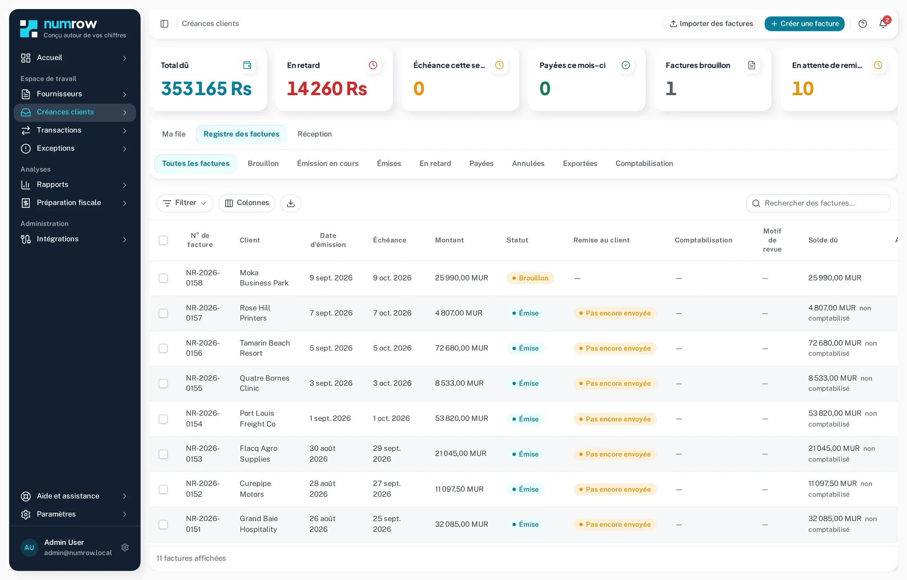Click the Rechercher des factures search field
Viewport: 907px width, 580px height.
tap(818, 203)
